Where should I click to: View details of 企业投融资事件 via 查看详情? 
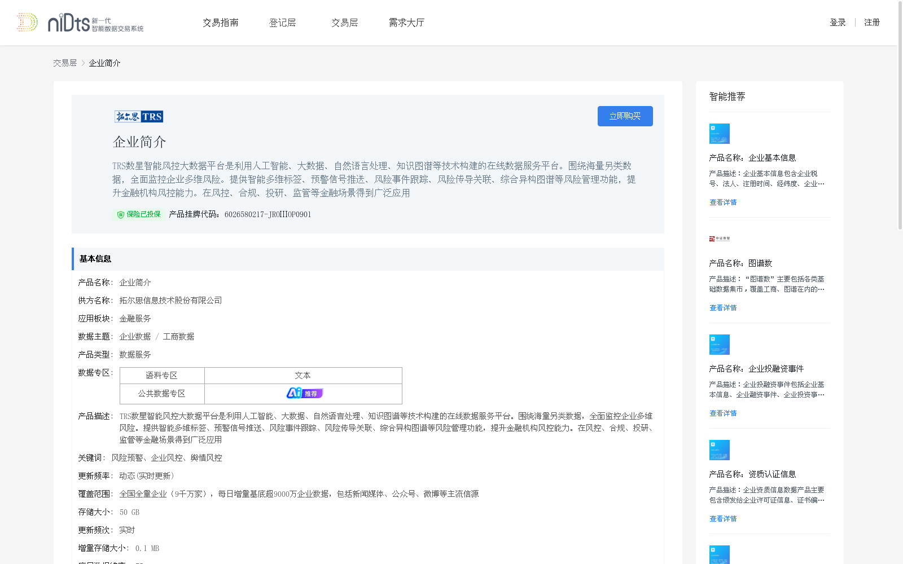click(723, 413)
